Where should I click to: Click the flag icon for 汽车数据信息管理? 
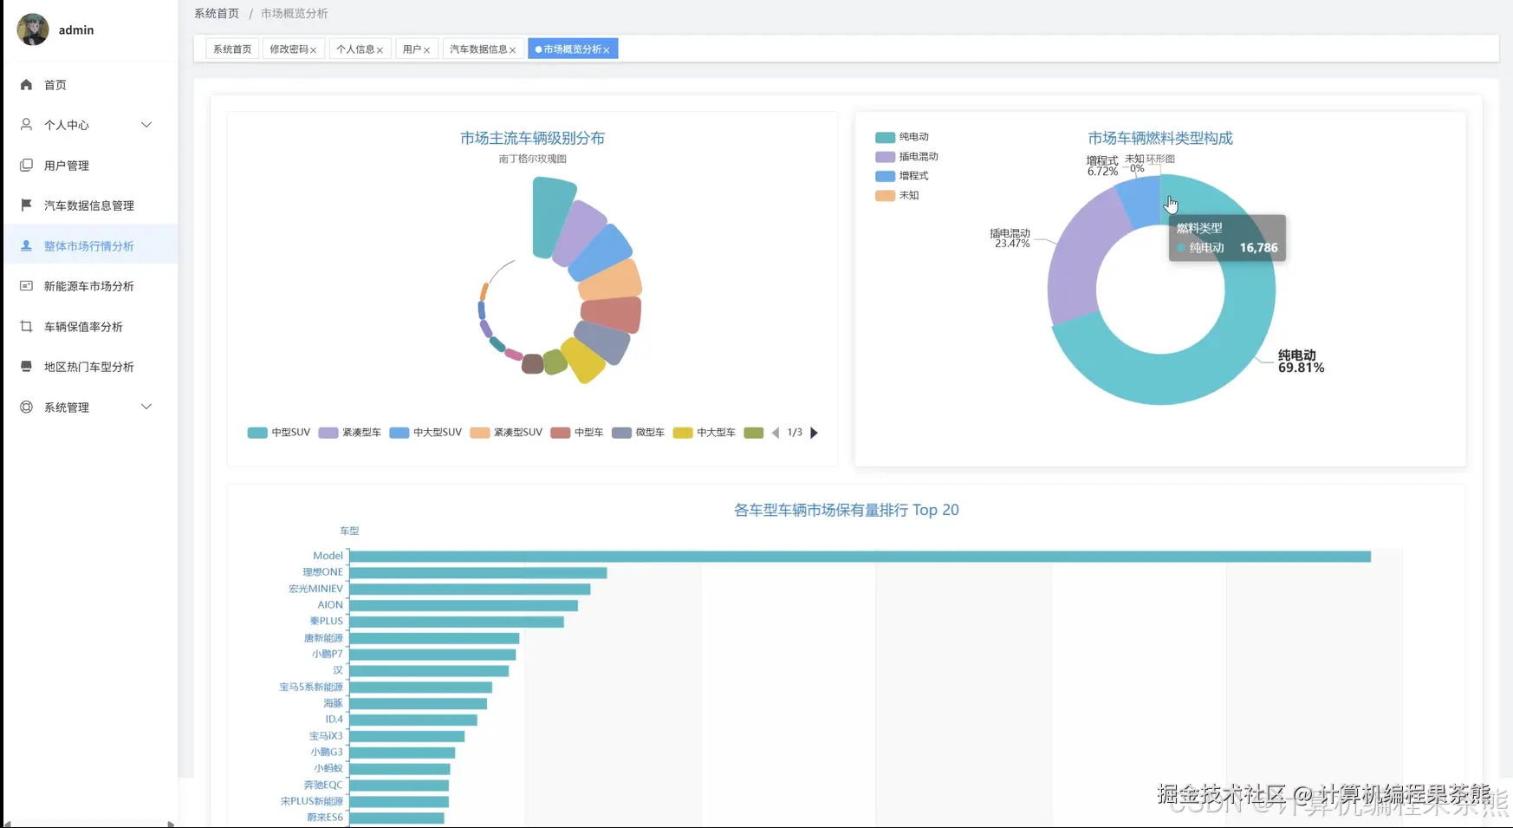click(26, 205)
